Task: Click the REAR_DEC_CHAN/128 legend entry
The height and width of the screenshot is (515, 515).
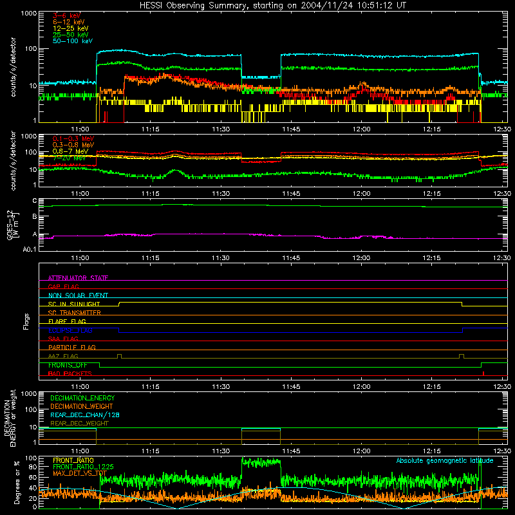Action: (85, 415)
